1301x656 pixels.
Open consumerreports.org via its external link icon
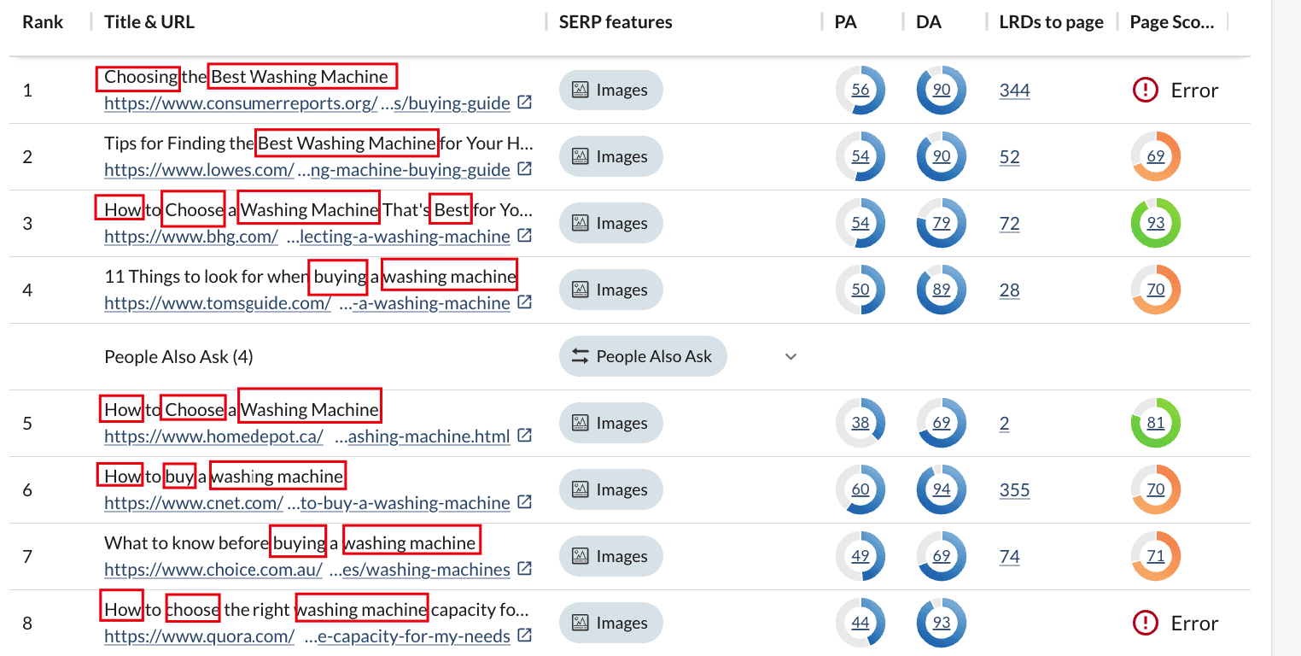click(x=523, y=102)
